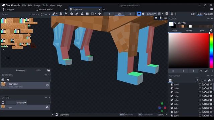
Task: Toggle lock alpha channel
Action: point(167,14)
